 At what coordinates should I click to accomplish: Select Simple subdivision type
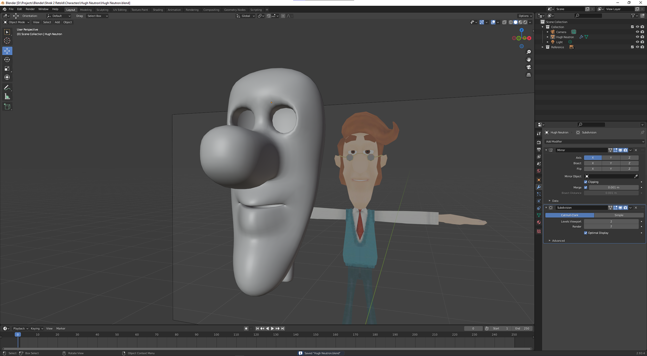coord(619,215)
